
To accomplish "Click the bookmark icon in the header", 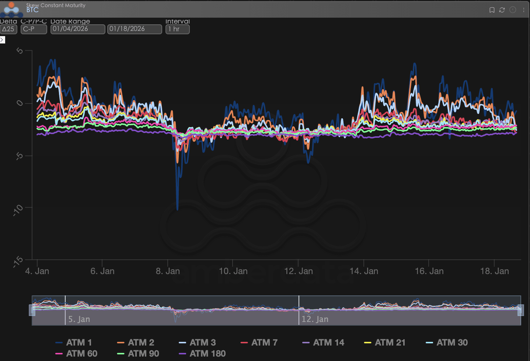I will pyautogui.click(x=492, y=10).
